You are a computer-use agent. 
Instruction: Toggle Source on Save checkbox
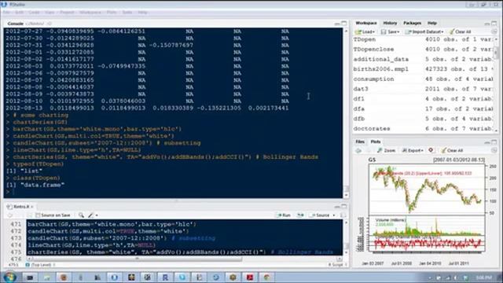(38, 215)
